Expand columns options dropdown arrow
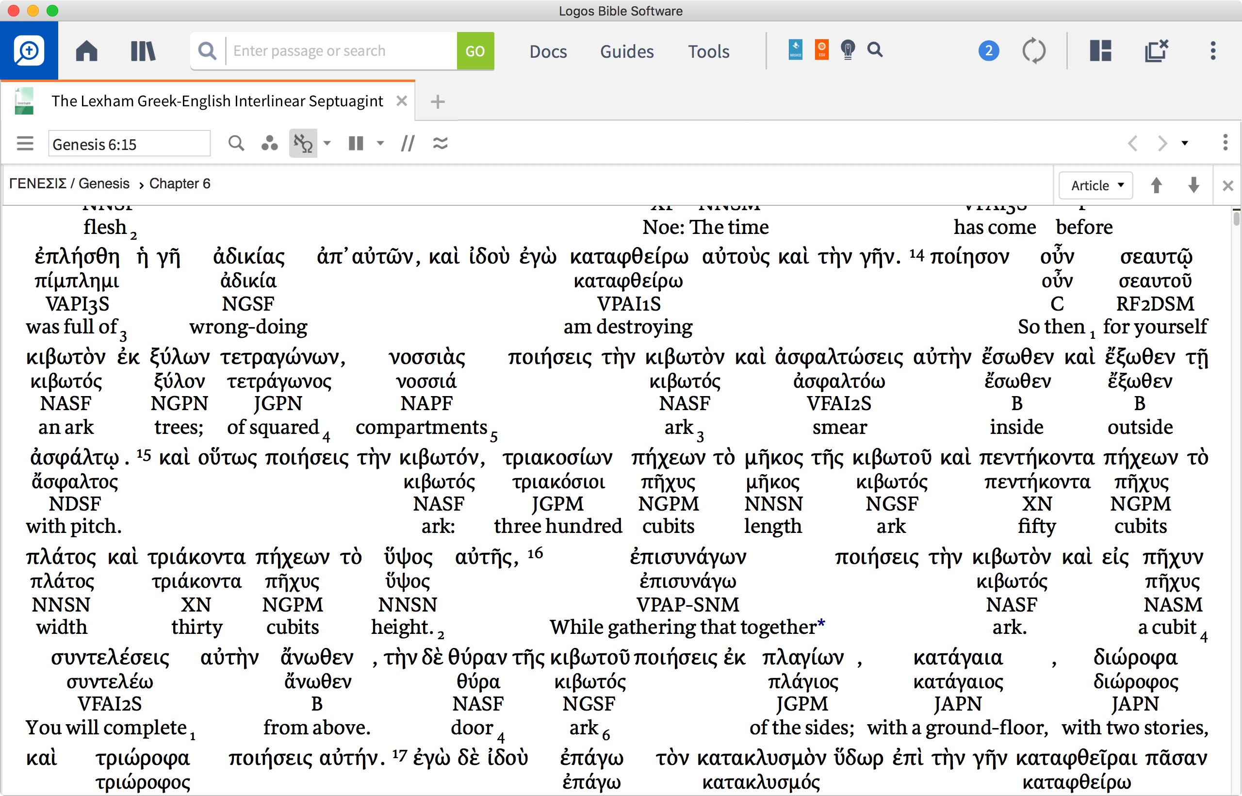 pos(380,143)
